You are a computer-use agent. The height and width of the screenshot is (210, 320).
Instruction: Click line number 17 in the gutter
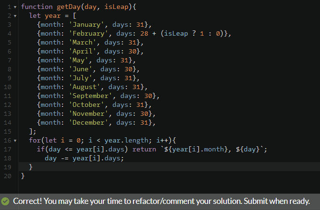[8, 150]
